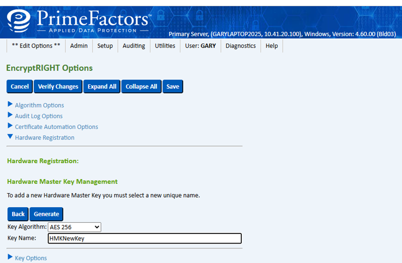The width and height of the screenshot is (402, 263).
Task: Open the Edit Options menu
Action: (36, 46)
